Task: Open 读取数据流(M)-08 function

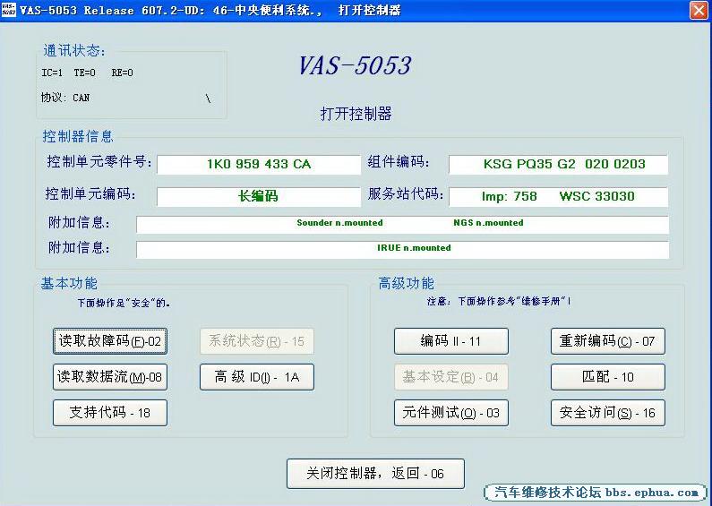Action: tap(110, 377)
